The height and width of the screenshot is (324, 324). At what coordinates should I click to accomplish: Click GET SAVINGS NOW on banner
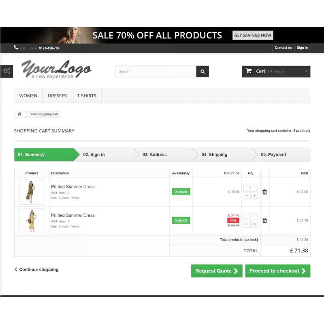pos(253,35)
